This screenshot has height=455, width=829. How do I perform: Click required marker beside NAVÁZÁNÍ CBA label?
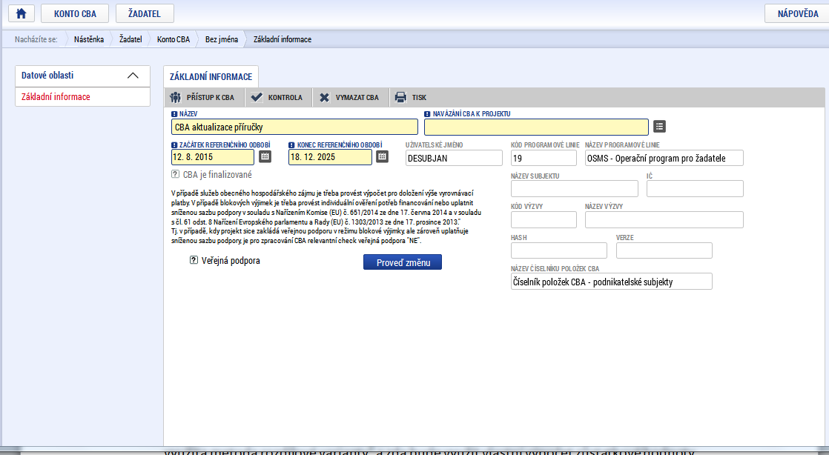click(427, 113)
